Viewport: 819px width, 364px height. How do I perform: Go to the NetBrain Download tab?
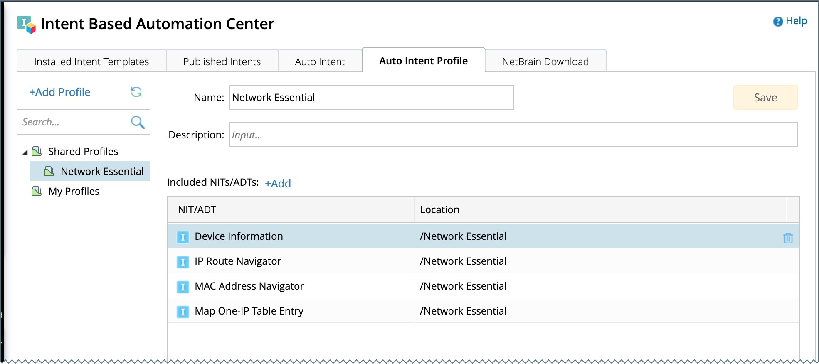(545, 61)
